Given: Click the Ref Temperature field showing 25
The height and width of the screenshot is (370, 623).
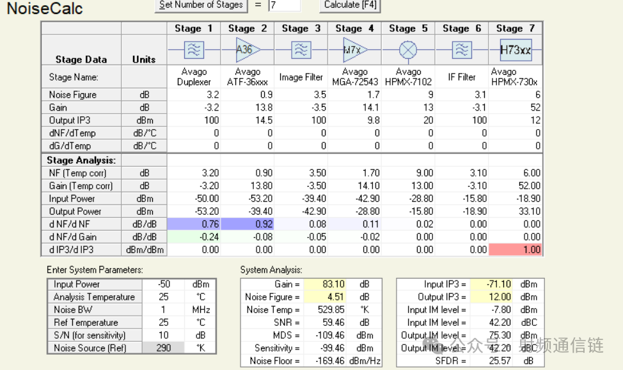Looking at the screenshot, I should [163, 322].
